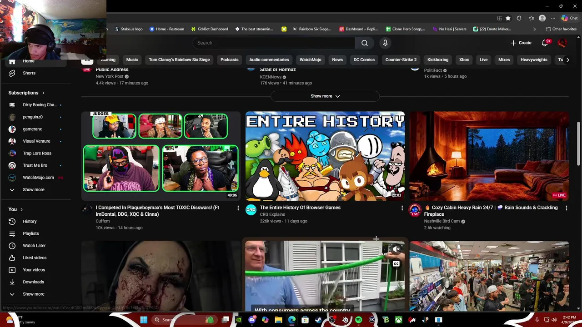Expand Show more under Subscriptions

pos(33,190)
